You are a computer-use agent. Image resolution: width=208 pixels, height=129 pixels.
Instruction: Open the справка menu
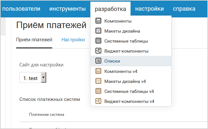point(184,9)
